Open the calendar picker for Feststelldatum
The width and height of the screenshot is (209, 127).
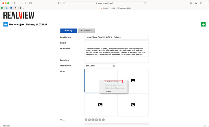[114, 66]
